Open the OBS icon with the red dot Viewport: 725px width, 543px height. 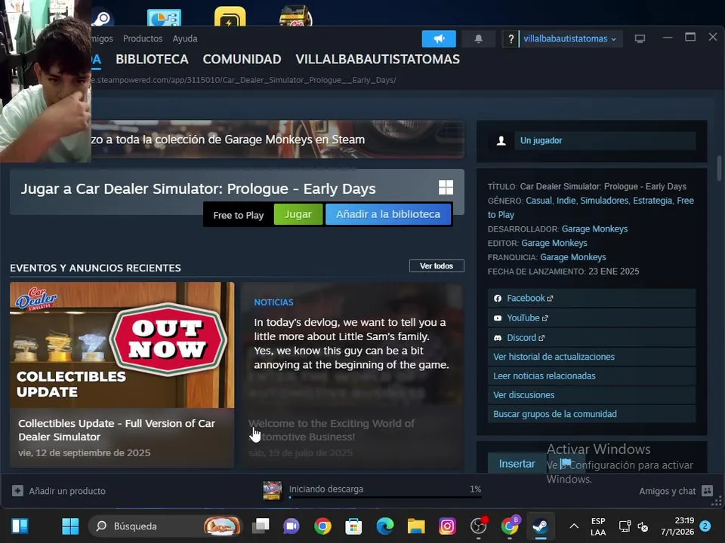[479, 526]
